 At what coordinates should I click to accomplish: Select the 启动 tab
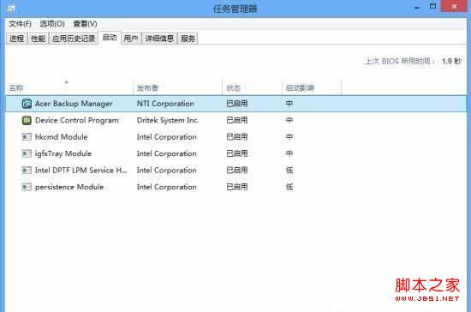(x=110, y=38)
